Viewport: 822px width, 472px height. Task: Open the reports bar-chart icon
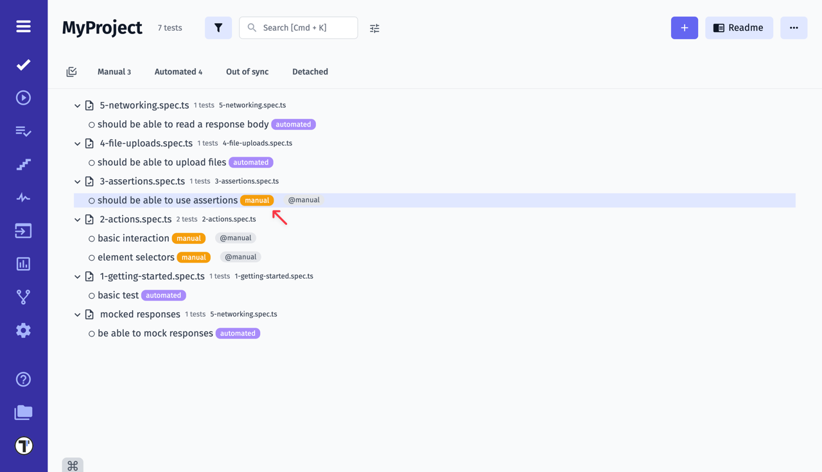(23, 263)
